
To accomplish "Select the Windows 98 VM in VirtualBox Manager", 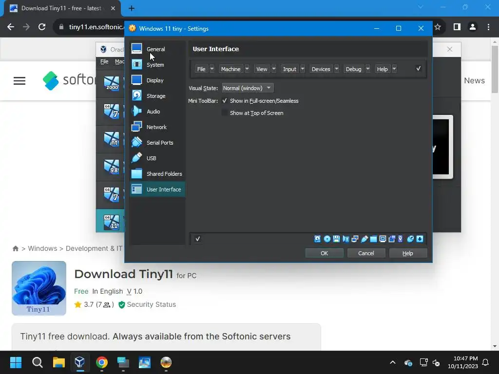I will [111, 167].
